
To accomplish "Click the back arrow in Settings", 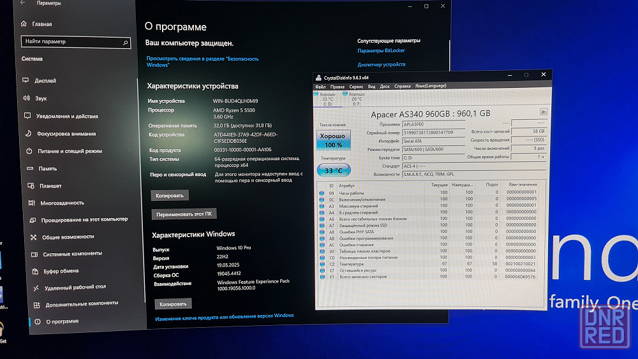I will tap(23, 3).
